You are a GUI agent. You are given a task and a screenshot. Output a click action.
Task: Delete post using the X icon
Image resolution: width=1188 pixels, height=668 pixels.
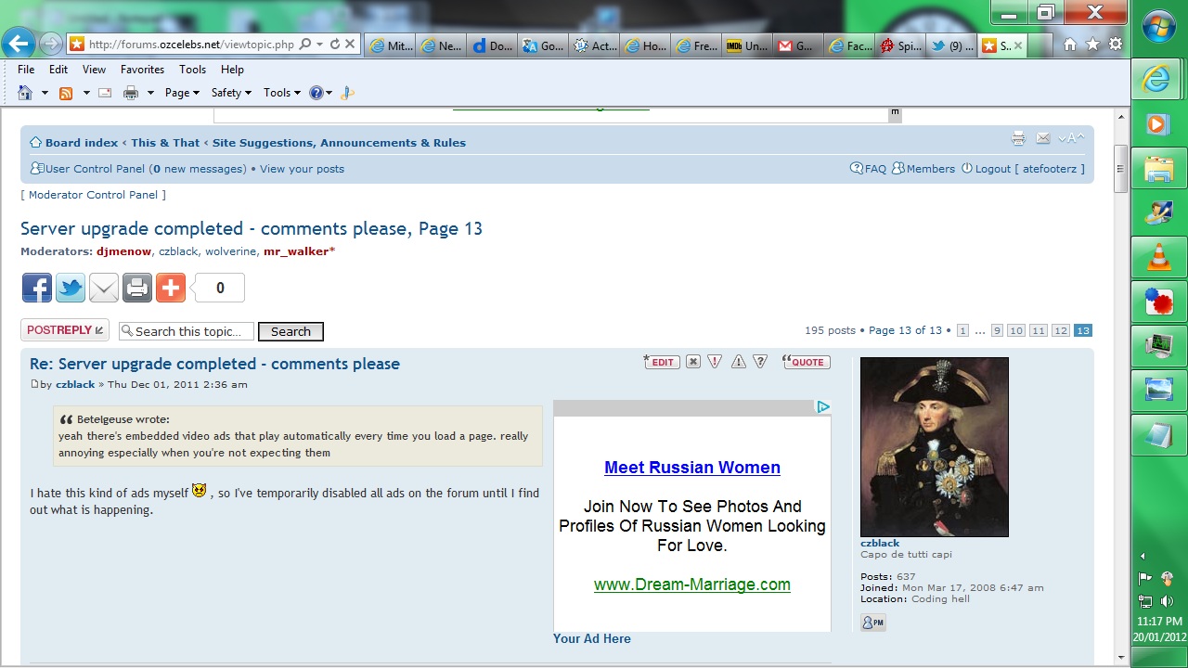tap(693, 362)
